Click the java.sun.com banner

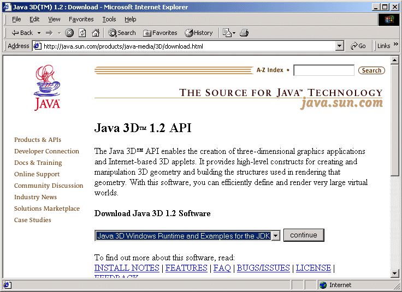pyautogui.click(x=341, y=103)
